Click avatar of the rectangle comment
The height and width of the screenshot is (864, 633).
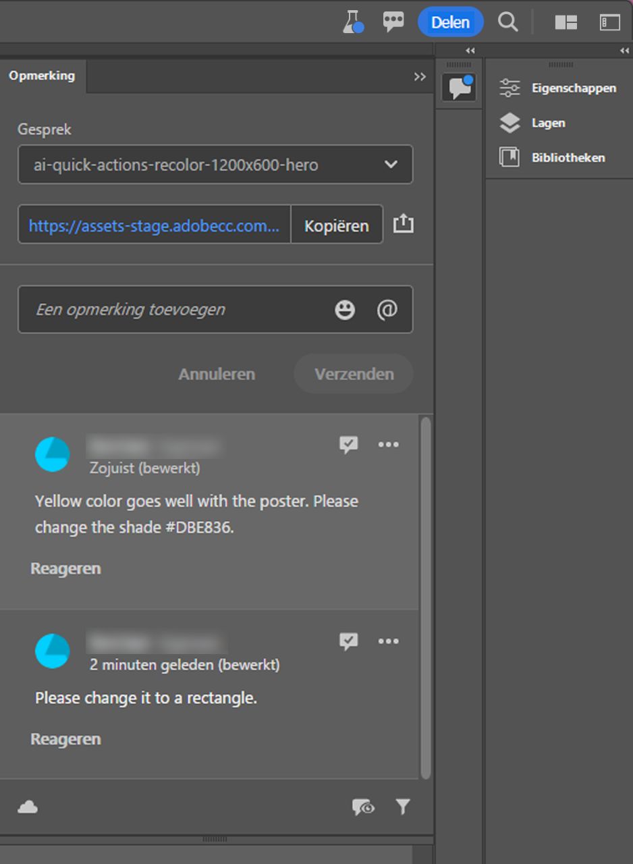(52, 651)
